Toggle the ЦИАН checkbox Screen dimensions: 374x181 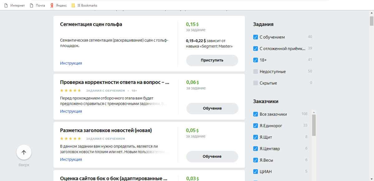(x=256, y=172)
